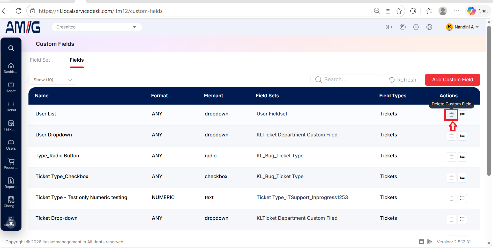Screen dimensions: 493x248
Task: Delete the User List custom field
Action: coord(451,115)
